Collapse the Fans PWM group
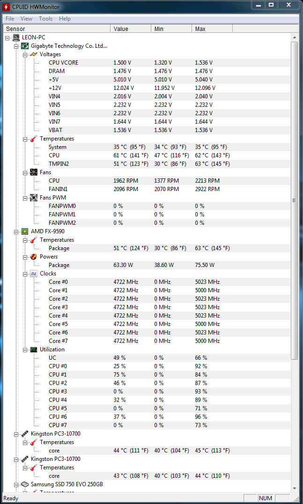This screenshot has width=303, height=504. 25,198
